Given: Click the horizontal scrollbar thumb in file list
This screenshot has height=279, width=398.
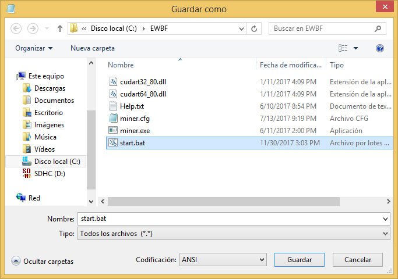Looking at the screenshot, I should pos(224,202).
